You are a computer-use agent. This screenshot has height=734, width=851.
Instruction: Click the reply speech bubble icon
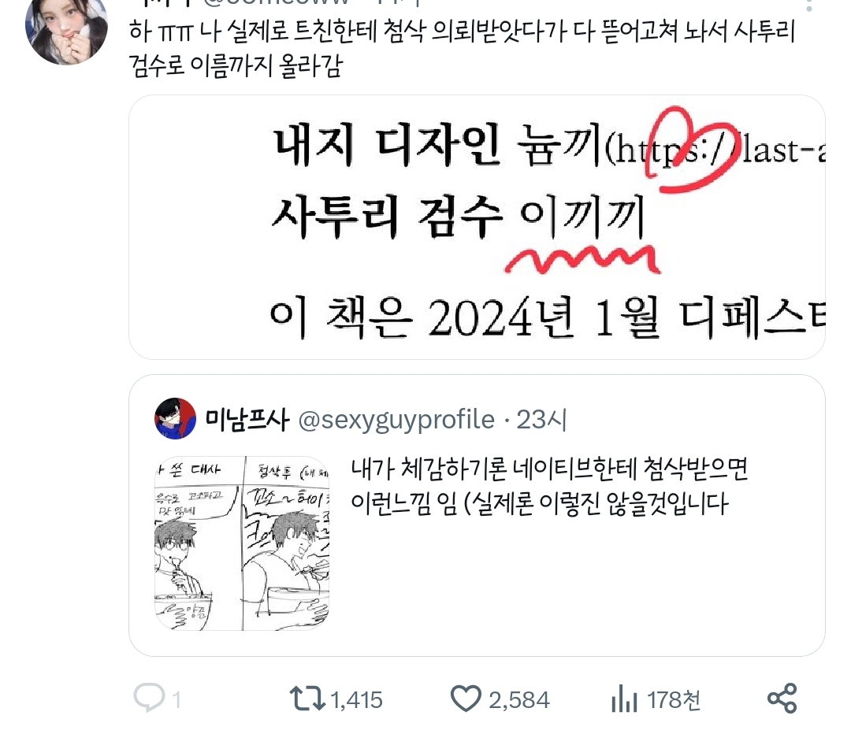pos(149,699)
